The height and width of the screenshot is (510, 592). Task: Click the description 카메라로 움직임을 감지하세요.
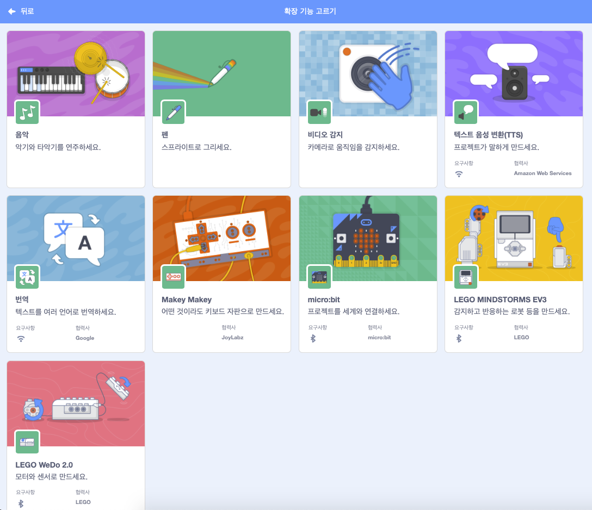pyautogui.click(x=353, y=147)
